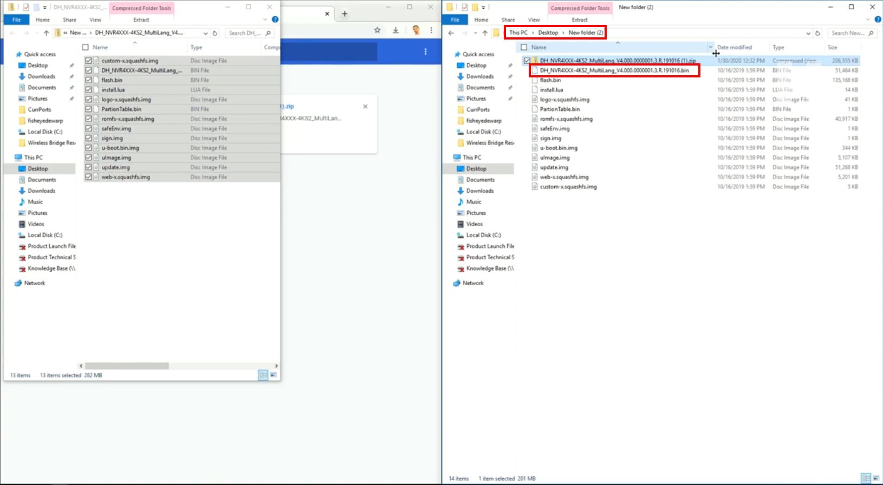Open Customize Quick Access Toolbar dropdown in zip window
The height and width of the screenshot is (485, 883).
coord(44,8)
